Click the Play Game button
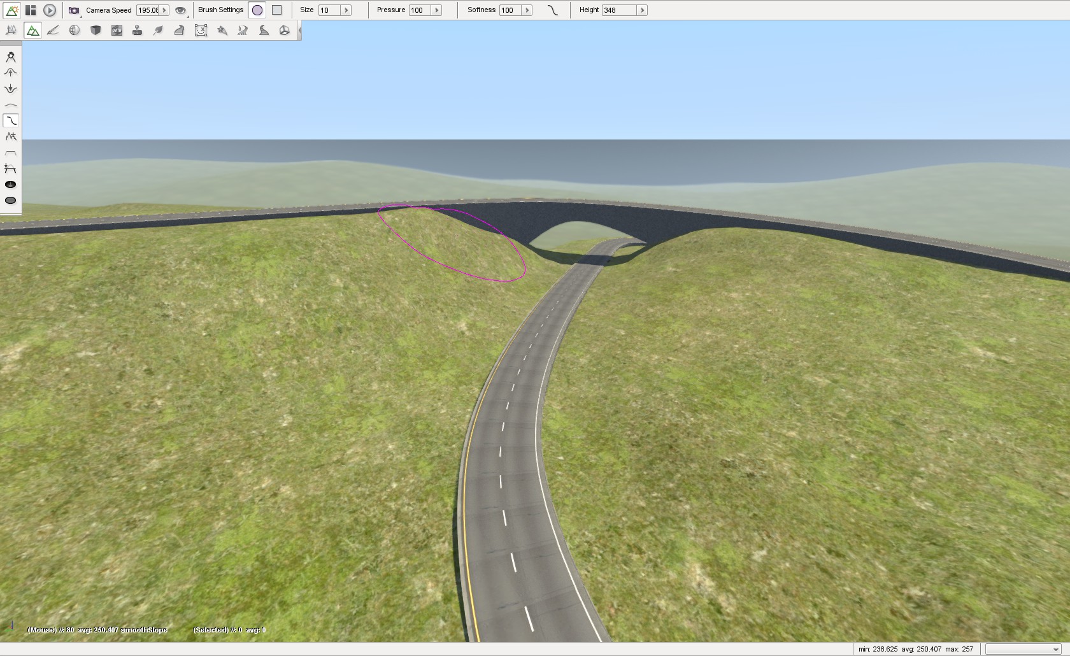Image resolution: width=1070 pixels, height=656 pixels. click(x=50, y=10)
